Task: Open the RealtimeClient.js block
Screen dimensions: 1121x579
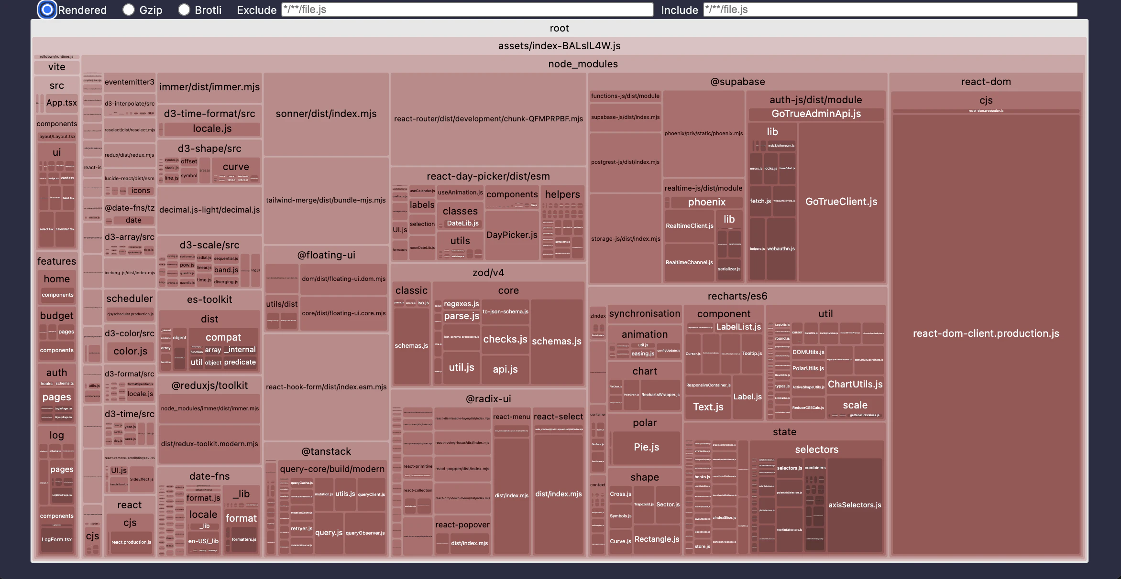Action: point(690,226)
